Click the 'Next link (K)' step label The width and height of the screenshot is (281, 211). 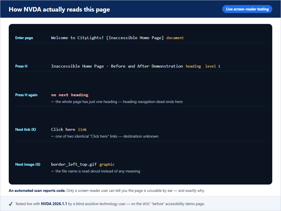[x=26, y=129]
